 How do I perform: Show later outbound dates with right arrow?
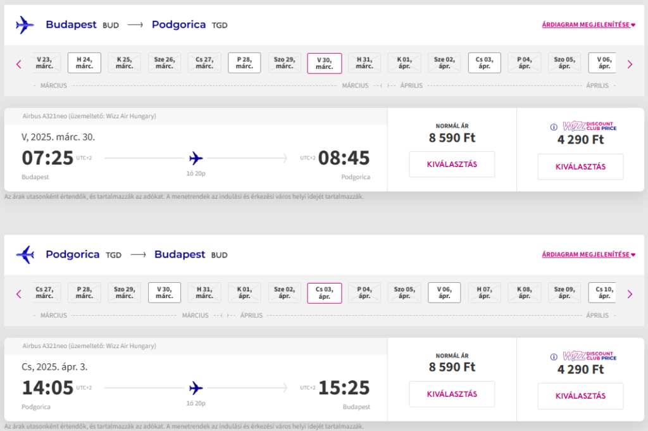click(x=630, y=64)
